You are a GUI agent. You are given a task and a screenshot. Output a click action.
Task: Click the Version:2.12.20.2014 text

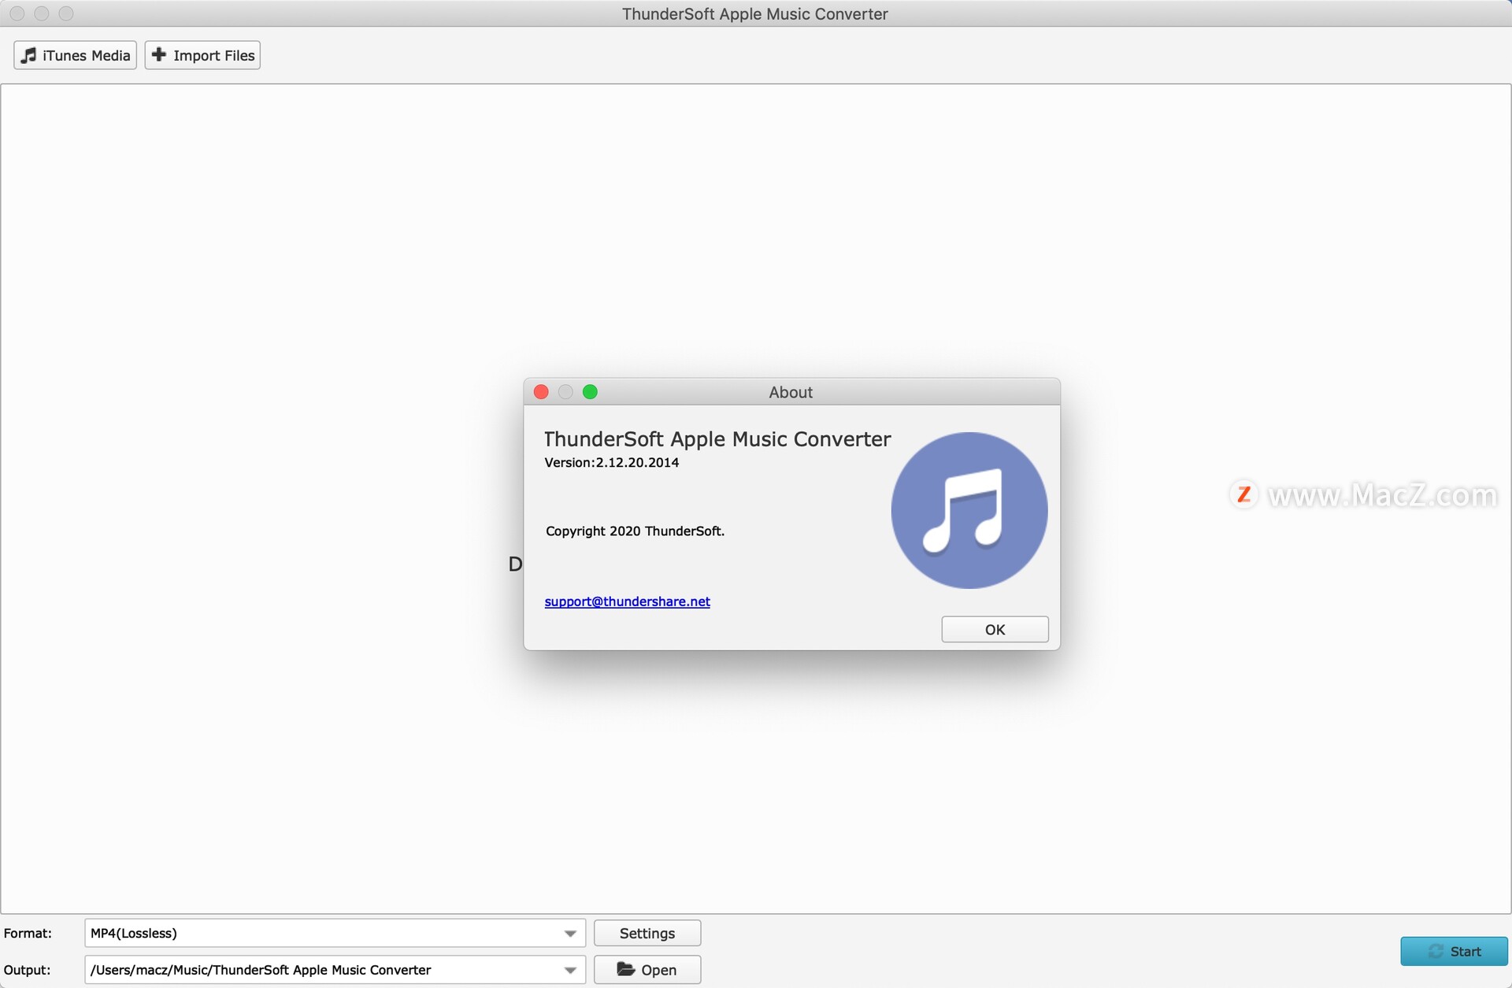(x=612, y=463)
